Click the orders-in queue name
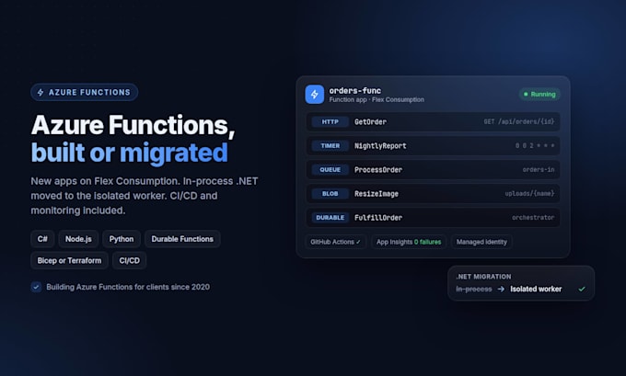 point(539,169)
